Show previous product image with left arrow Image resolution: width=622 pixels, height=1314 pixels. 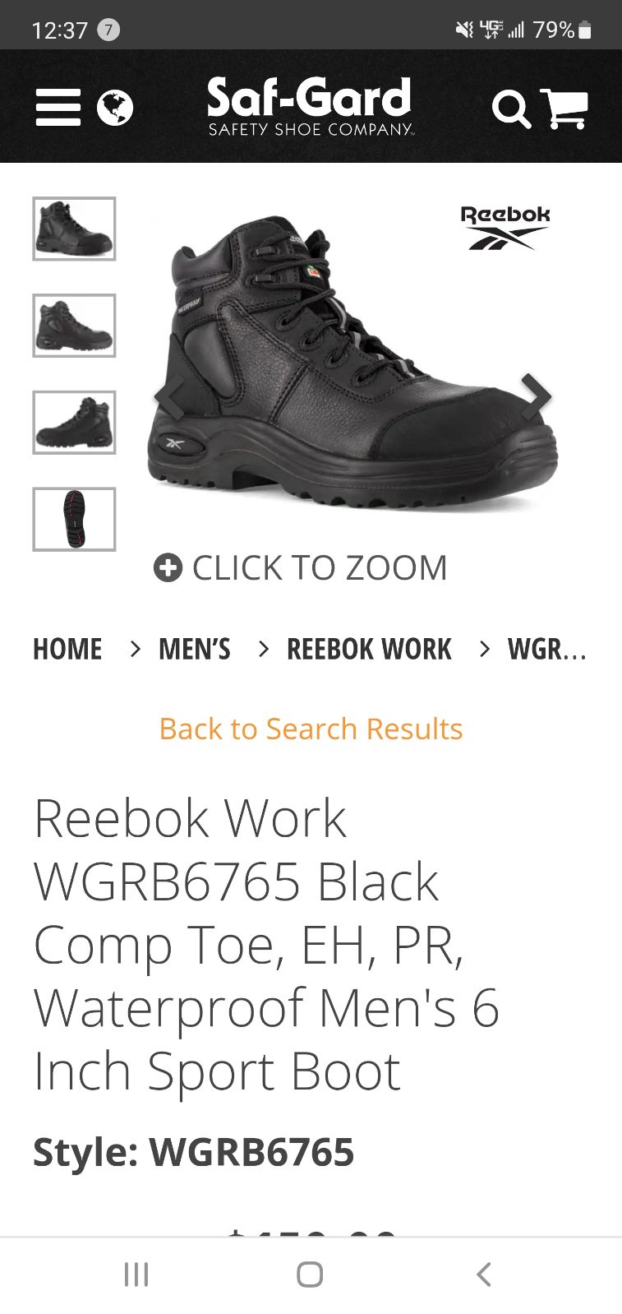point(169,396)
